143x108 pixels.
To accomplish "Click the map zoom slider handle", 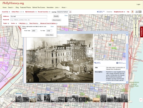I will pos(136,28).
